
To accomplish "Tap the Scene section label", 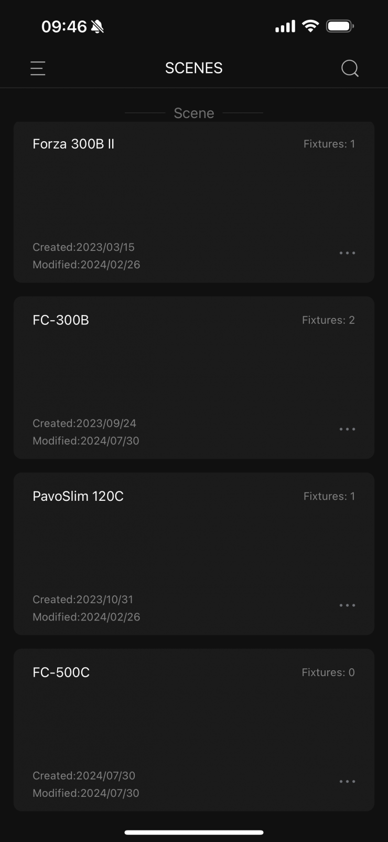I will 194,113.
